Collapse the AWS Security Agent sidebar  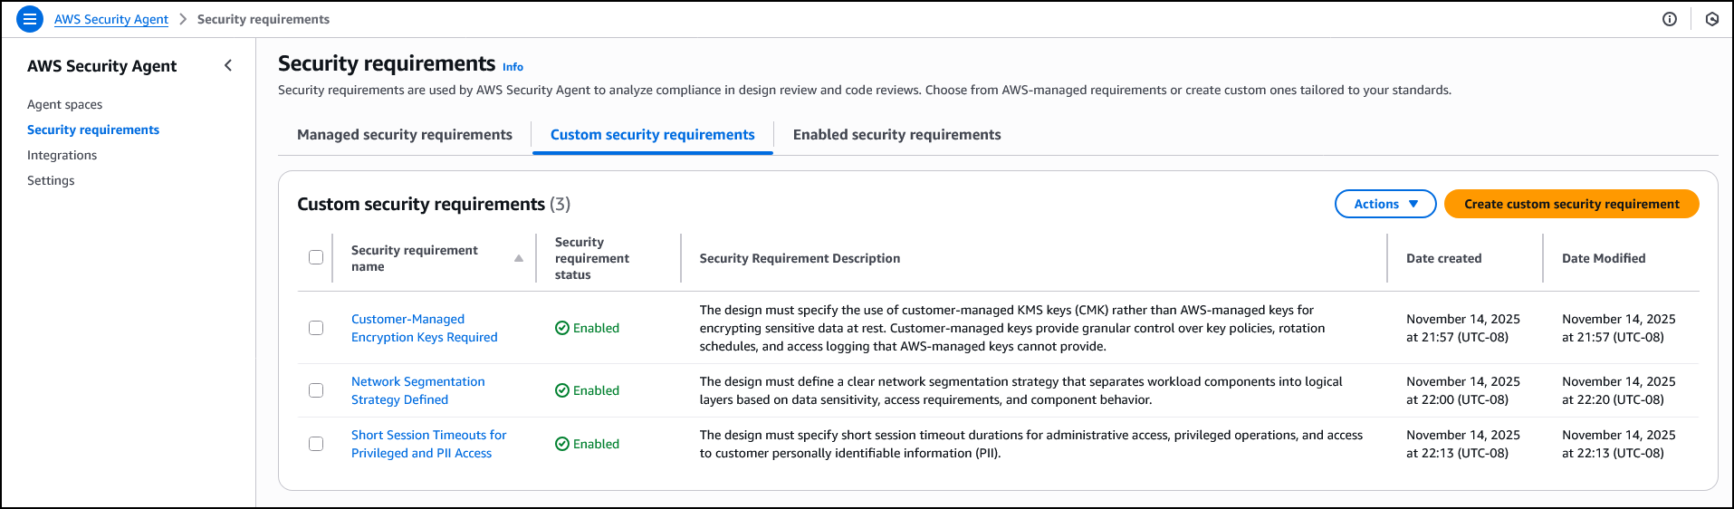pos(228,65)
